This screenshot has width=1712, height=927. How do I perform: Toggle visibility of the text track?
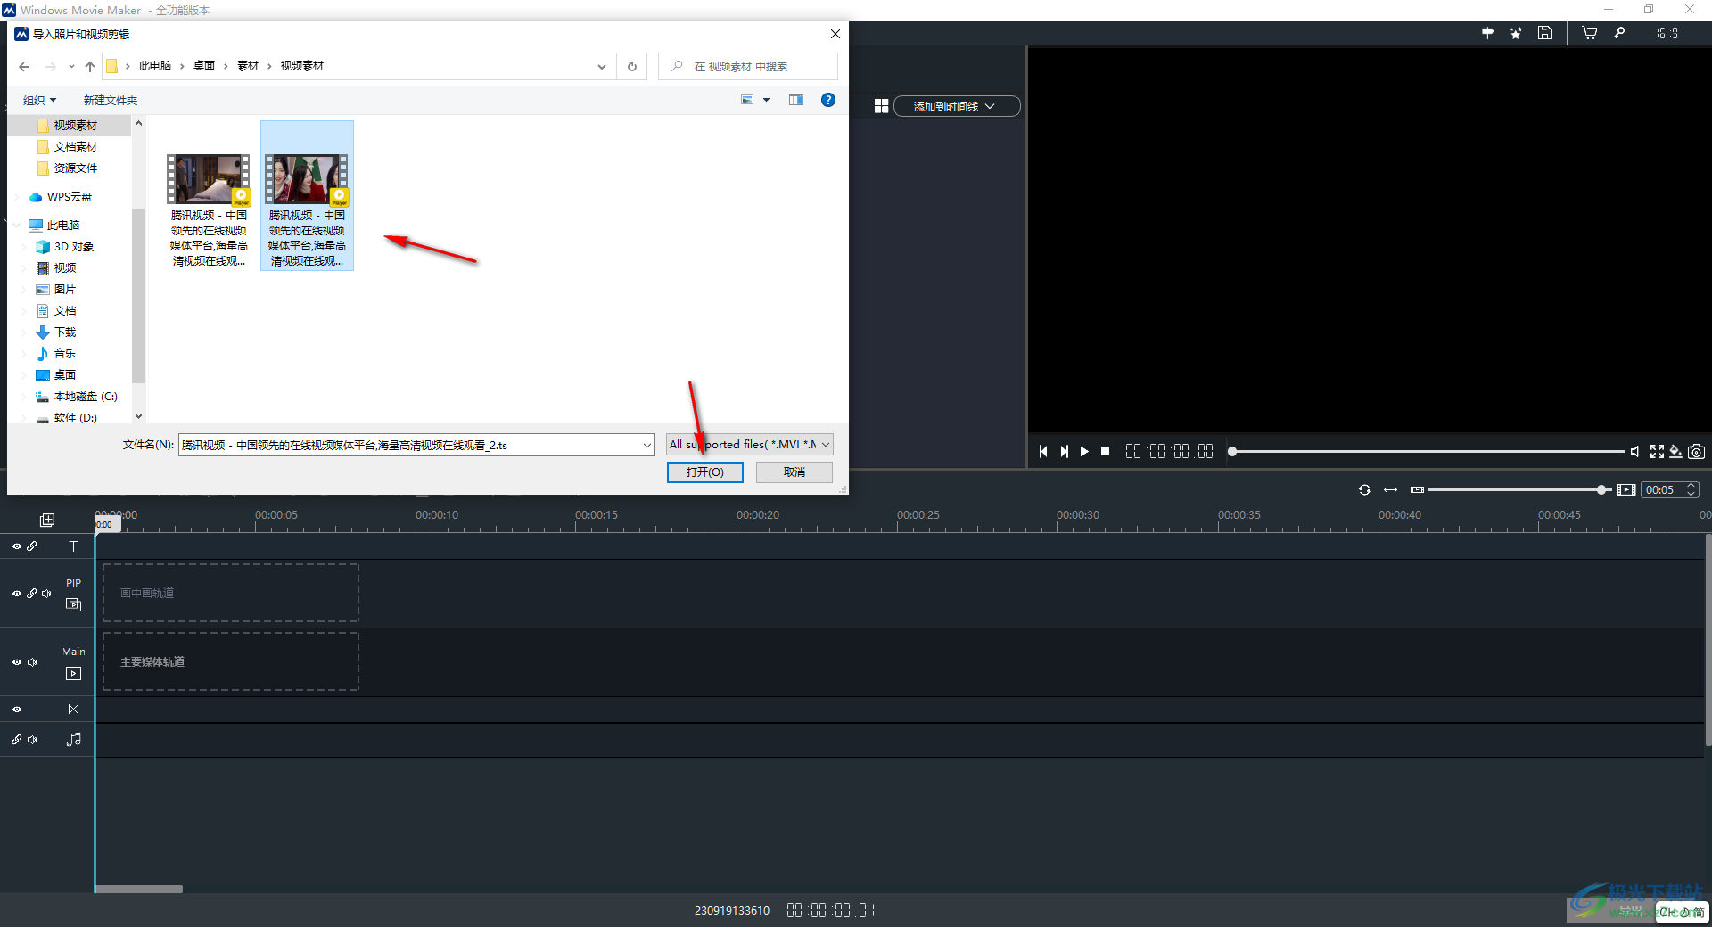(x=17, y=546)
